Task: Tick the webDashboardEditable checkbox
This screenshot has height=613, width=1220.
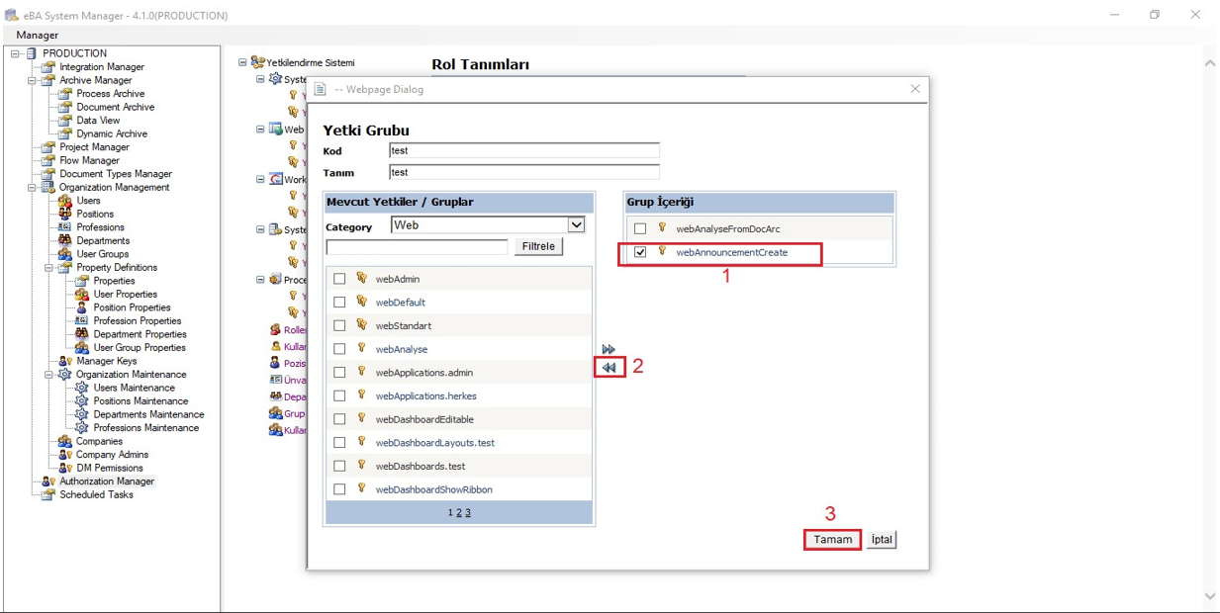Action: 339,419
